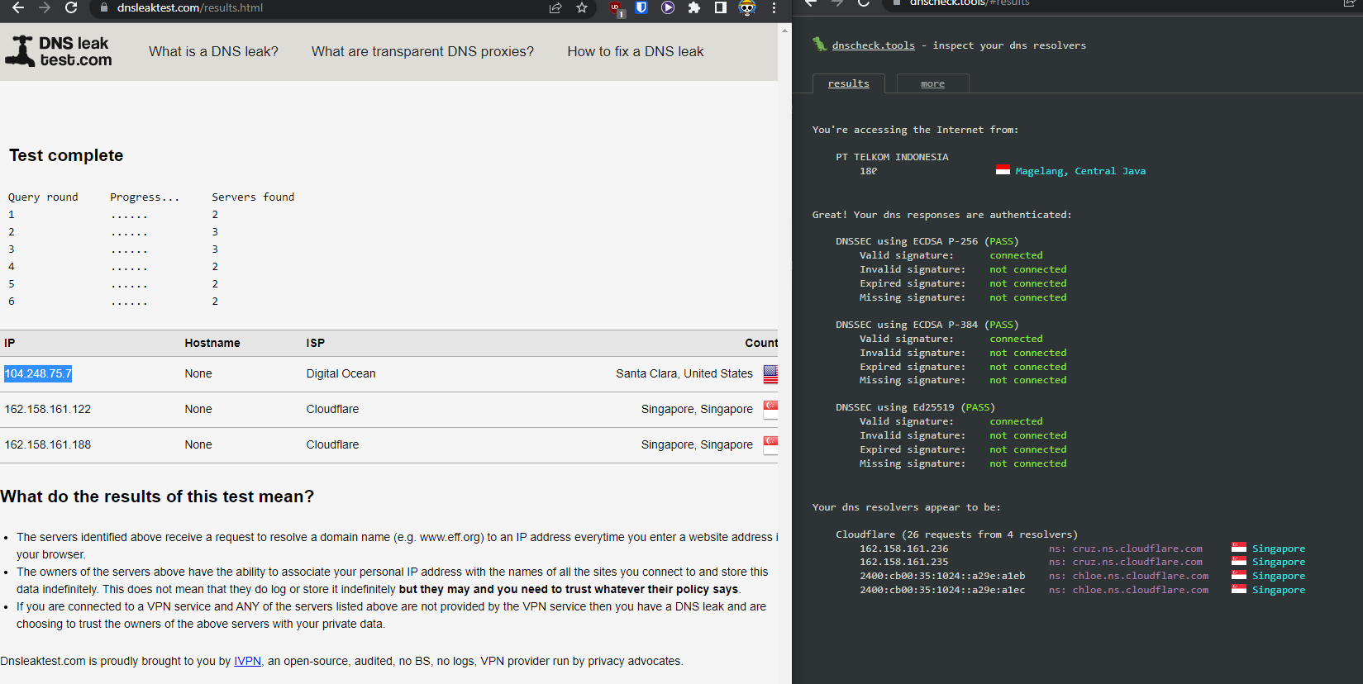Image resolution: width=1363 pixels, height=684 pixels.
Task: Open 'What is a DNS leak?' page
Action: [x=213, y=51]
